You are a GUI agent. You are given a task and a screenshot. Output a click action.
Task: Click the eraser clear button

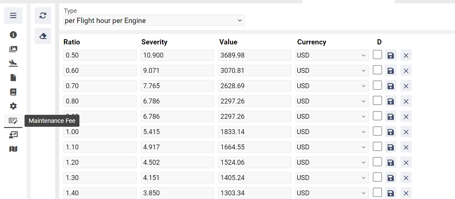[x=43, y=36]
